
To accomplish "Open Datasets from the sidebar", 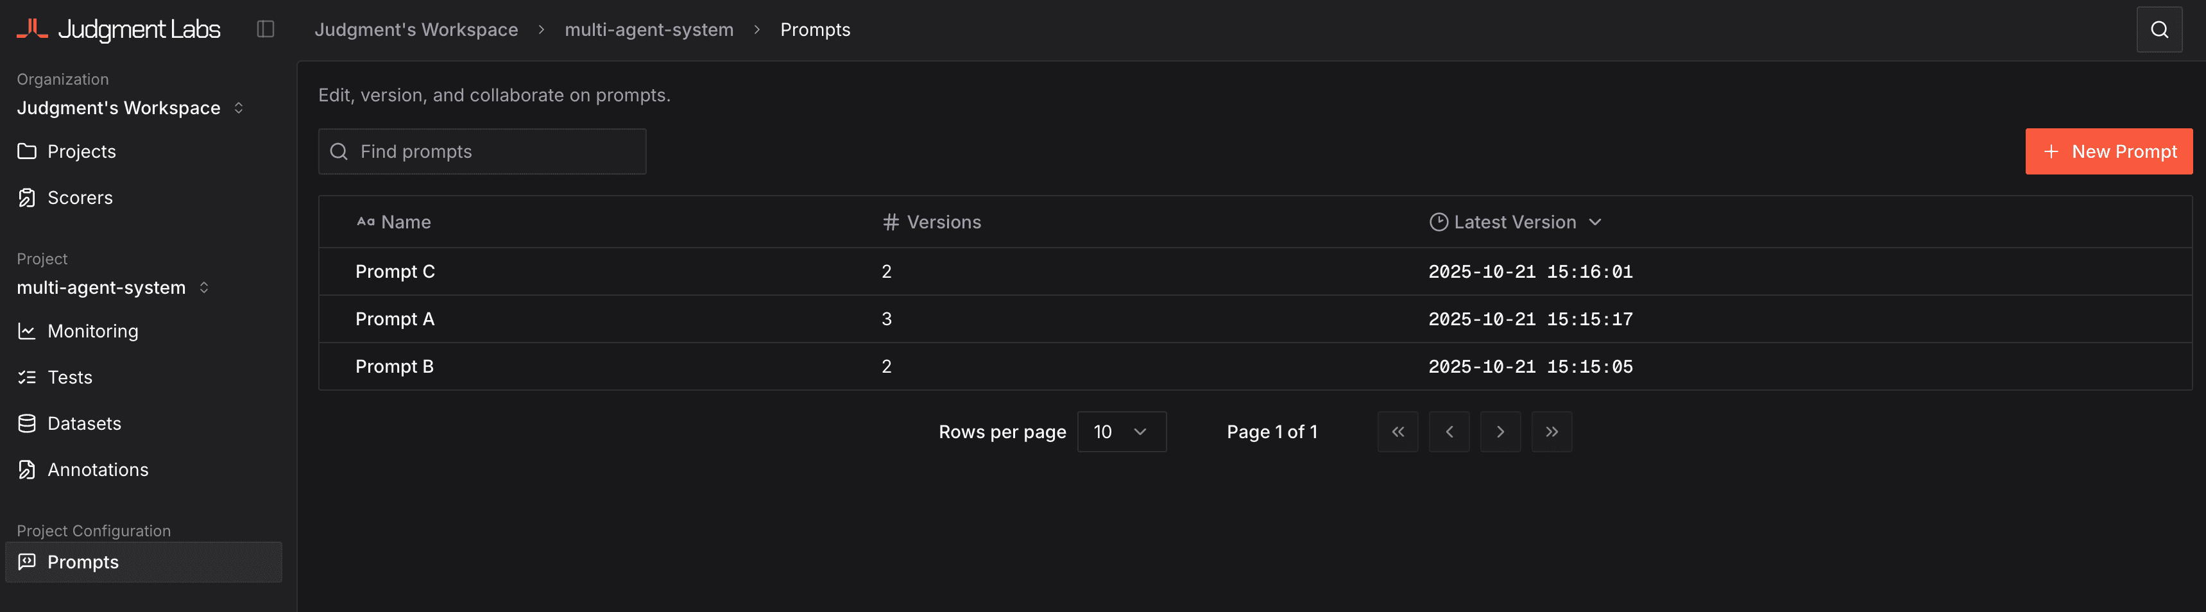I will 84,423.
